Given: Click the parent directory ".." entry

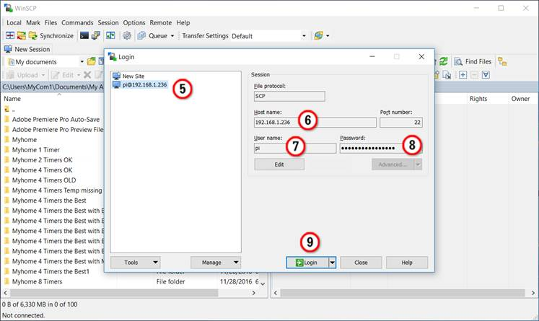Looking at the screenshot, I should coord(9,110).
